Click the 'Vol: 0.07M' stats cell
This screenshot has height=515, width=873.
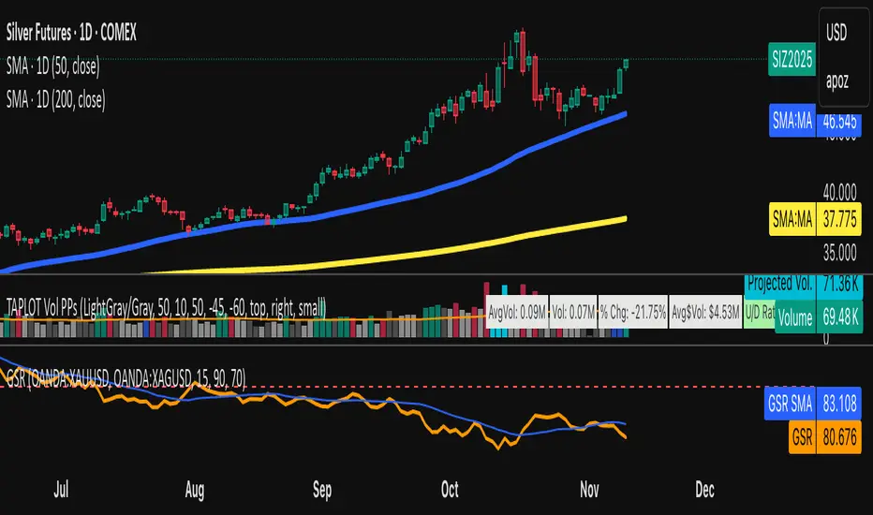[x=573, y=313]
